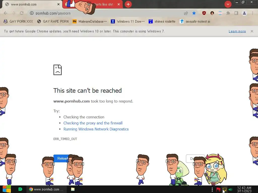Close the first browser tab

(58, 5)
